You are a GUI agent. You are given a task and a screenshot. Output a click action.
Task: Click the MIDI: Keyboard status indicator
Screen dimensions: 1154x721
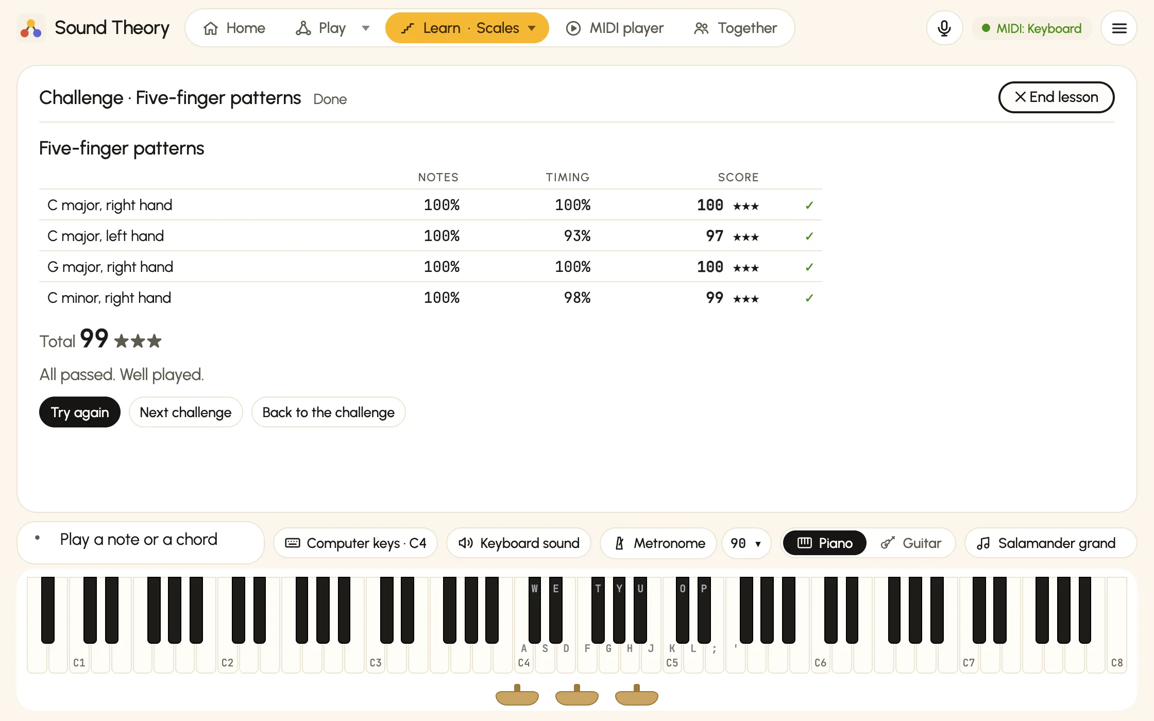tap(1031, 28)
